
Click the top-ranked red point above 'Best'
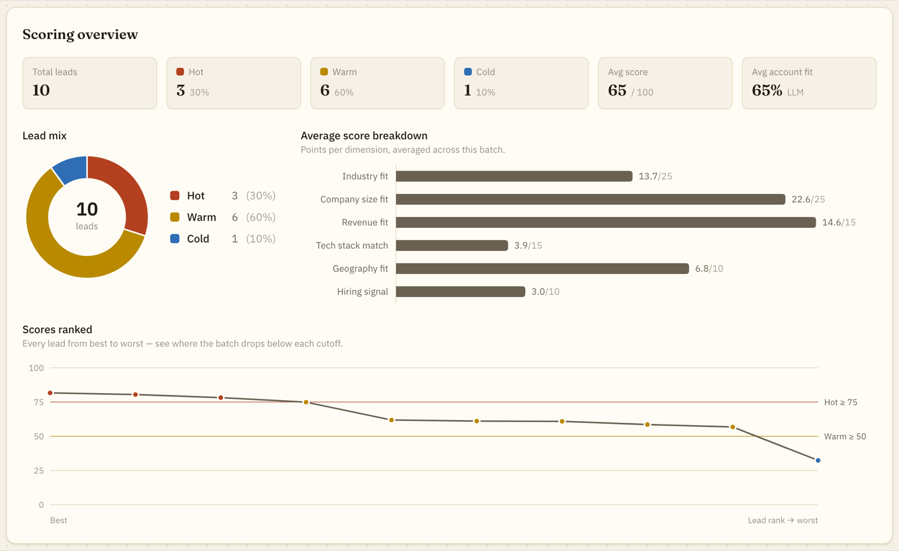51,393
